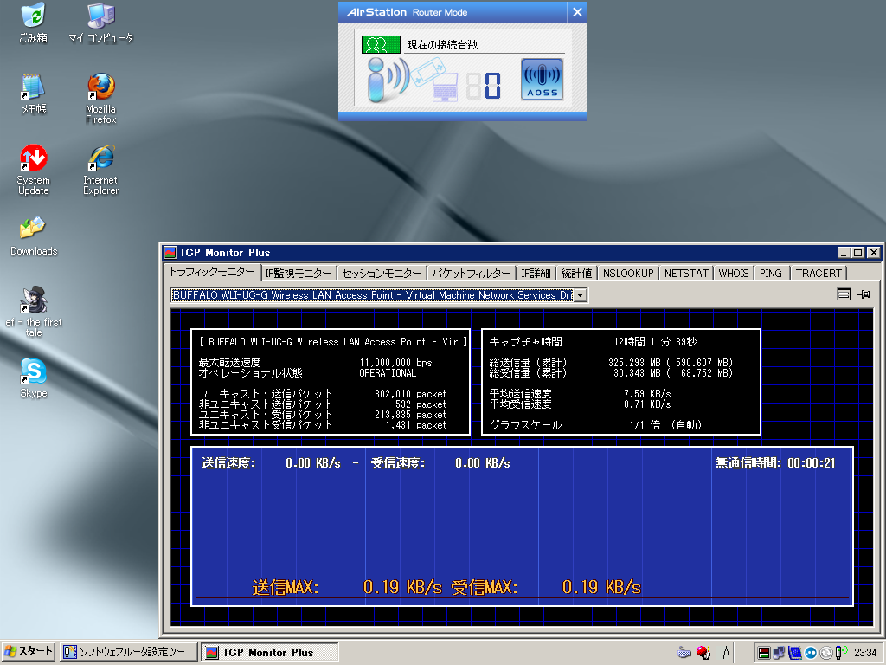Screen dimensions: 886x665
Task: Click the 23:34 taskbar clock
Action: tap(865, 653)
